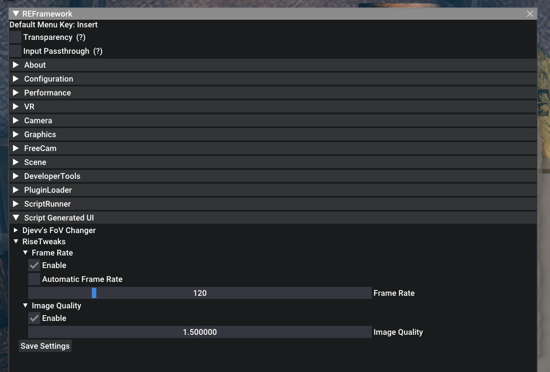
Task: Expand the FreeCam section
Action: click(x=273, y=148)
